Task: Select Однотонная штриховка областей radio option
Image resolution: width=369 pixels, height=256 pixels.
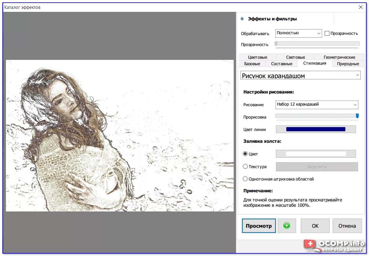Action: coord(245,179)
